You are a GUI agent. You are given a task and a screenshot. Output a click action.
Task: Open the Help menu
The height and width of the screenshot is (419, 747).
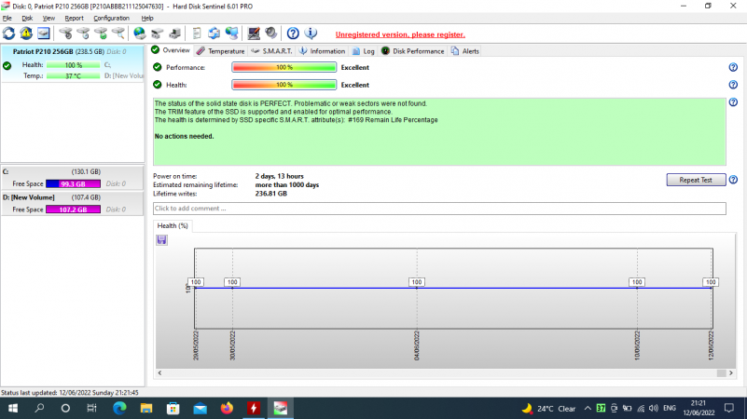pyautogui.click(x=147, y=18)
